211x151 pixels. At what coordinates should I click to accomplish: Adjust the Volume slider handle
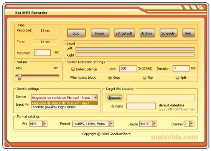[x=20, y=77]
